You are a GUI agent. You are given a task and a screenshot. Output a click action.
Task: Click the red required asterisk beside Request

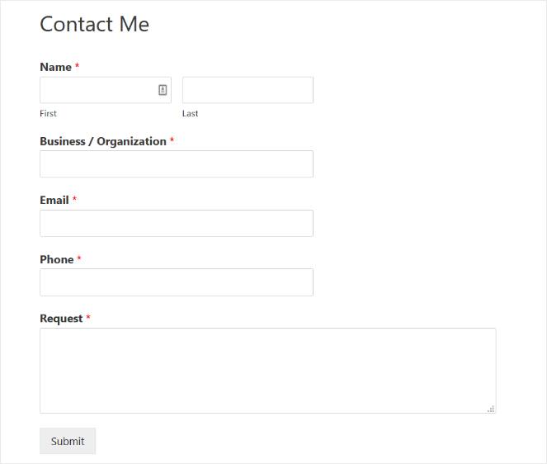point(88,319)
